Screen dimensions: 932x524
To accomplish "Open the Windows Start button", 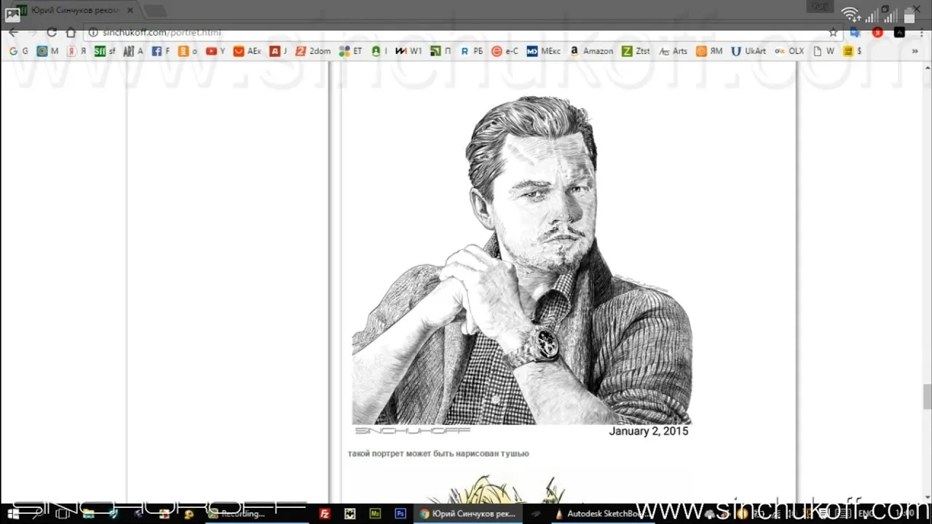I will [x=13, y=514].
